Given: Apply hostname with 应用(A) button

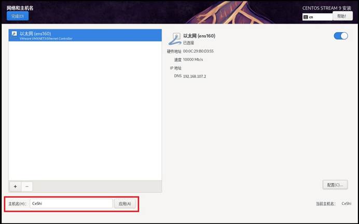Looking at the screenshot, I should coord(125,204).
